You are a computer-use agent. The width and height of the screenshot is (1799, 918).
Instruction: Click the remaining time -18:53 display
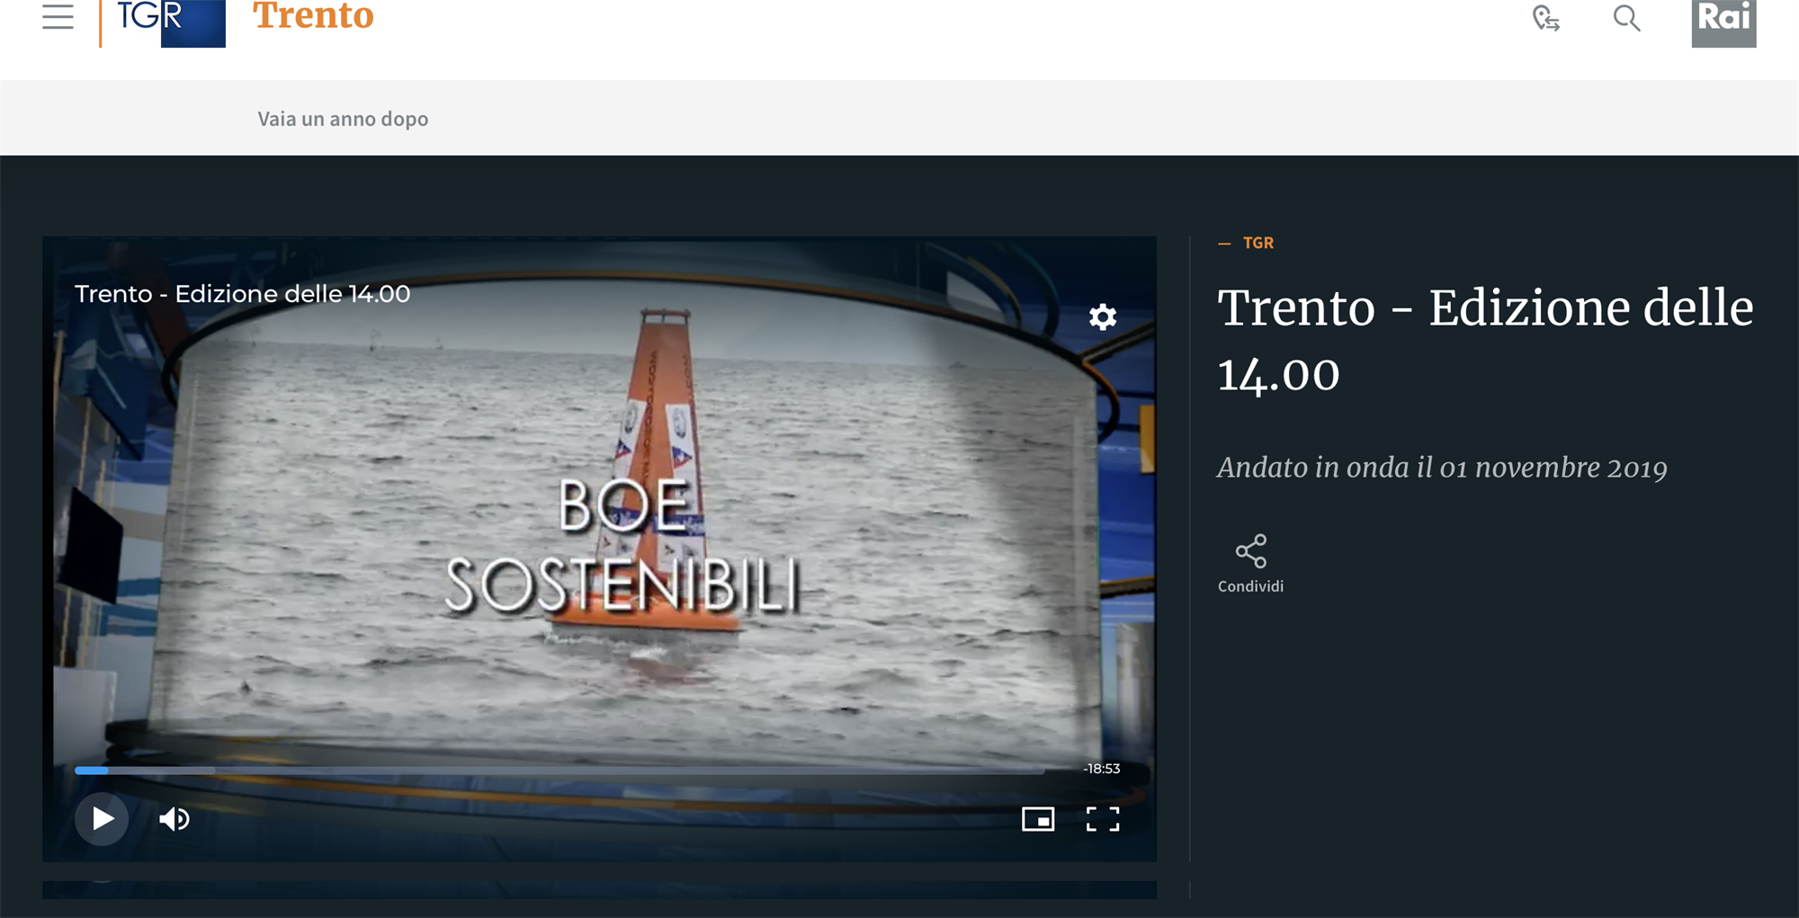[1102, 769]
